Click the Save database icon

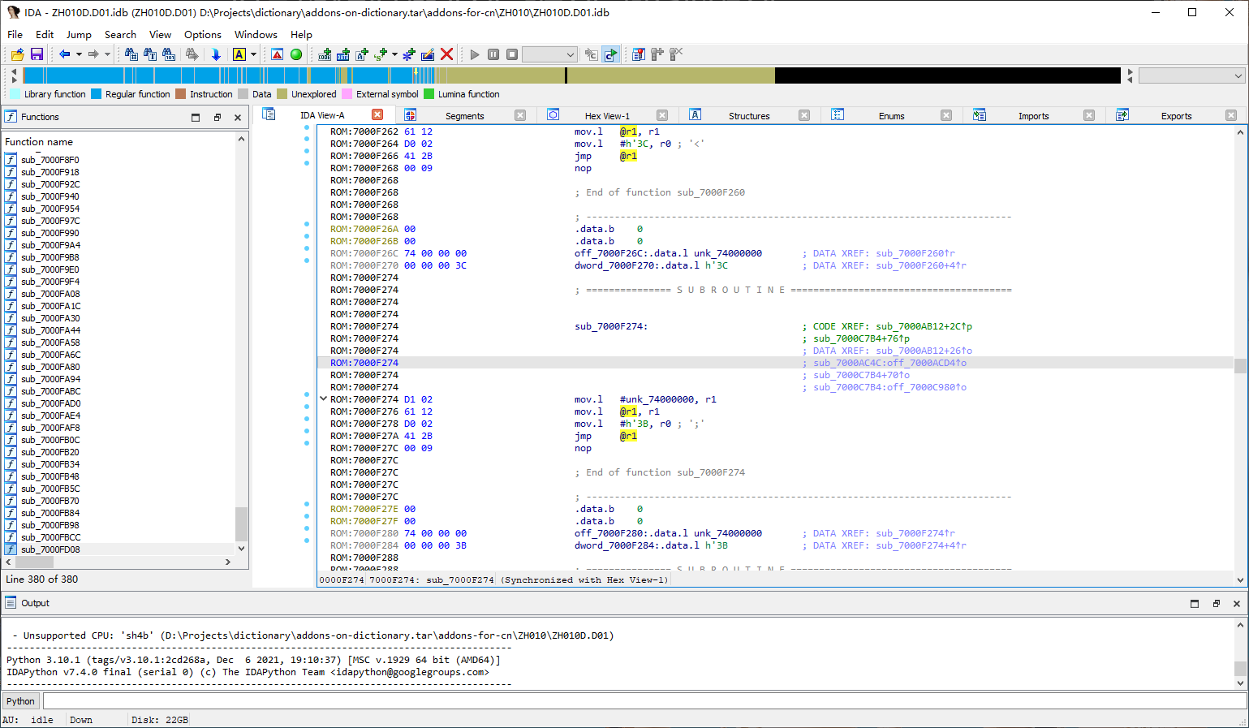pyautogui.click(x=37, y=54)
